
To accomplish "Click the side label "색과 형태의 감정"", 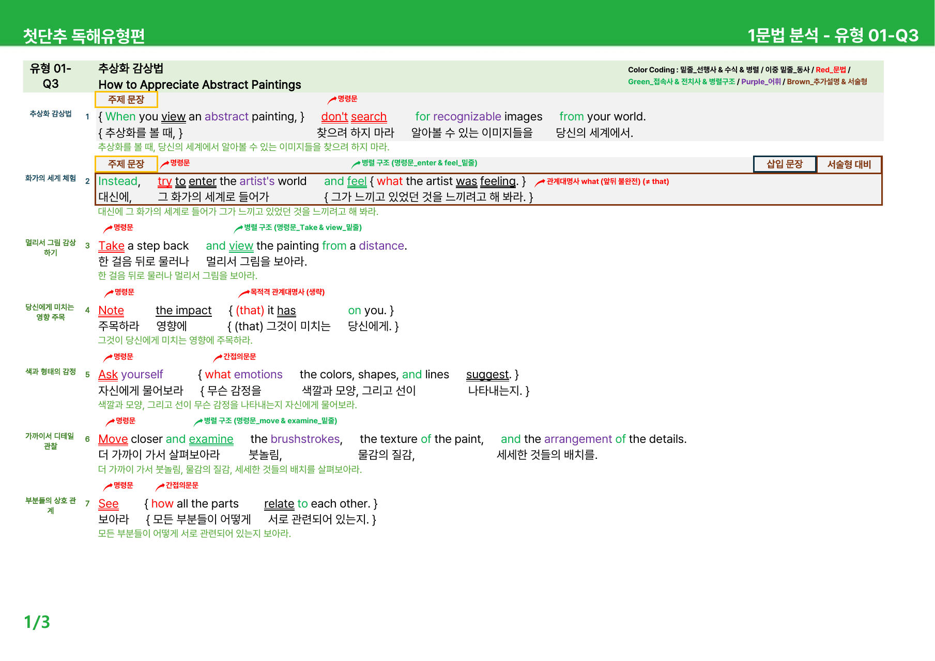I will coord(51,372).
